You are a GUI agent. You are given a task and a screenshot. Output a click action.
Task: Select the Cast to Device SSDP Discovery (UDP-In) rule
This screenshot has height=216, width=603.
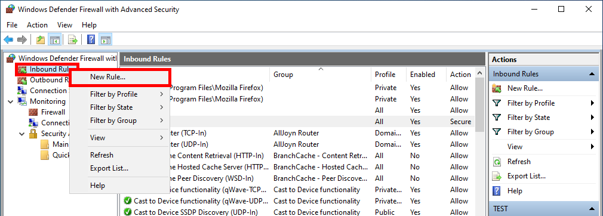click(195, 212)
